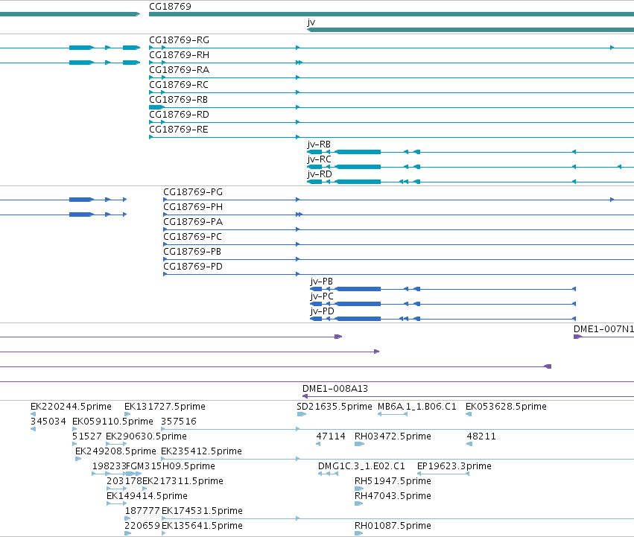Select EST FGM315H09.5prime
This screenshot has width=634, height=537.
[171, 466]
